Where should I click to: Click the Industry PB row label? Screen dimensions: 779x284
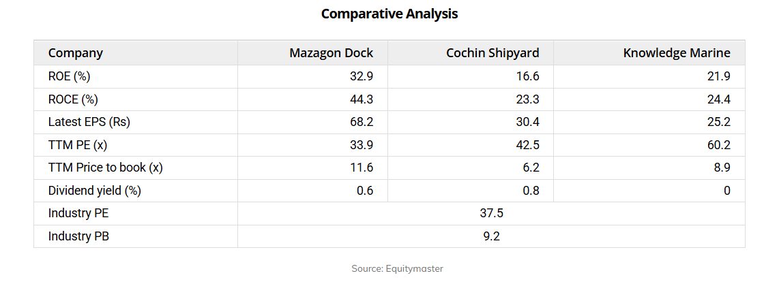tap(78, 236)
